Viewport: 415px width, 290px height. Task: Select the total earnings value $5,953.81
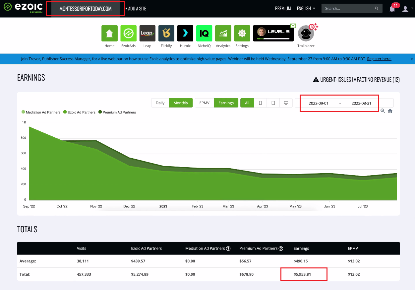tap(302, 274)
